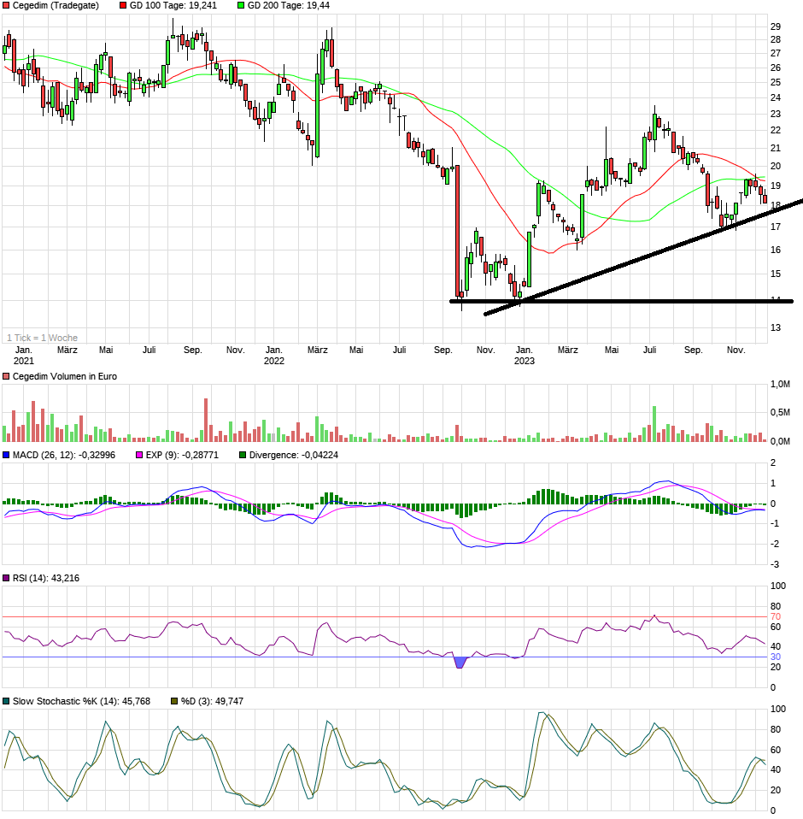
Task: Click the magenta EXP (9) legend swatch
Action: (139, 455)
